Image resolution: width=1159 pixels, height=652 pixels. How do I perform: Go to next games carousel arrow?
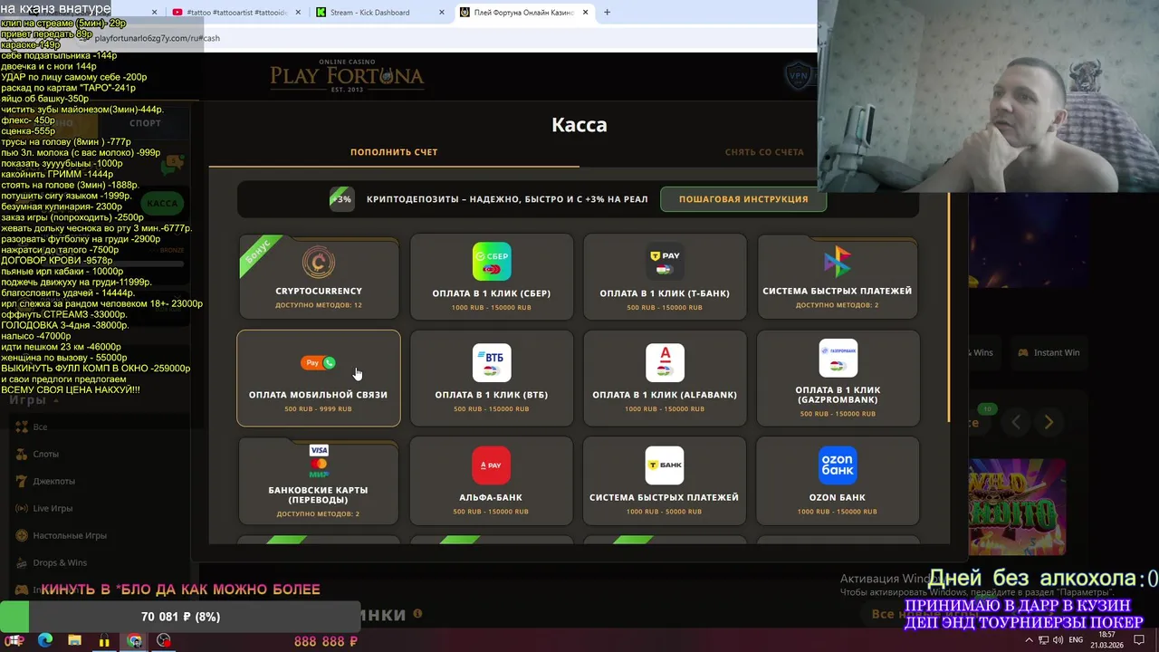[1049, 422]
